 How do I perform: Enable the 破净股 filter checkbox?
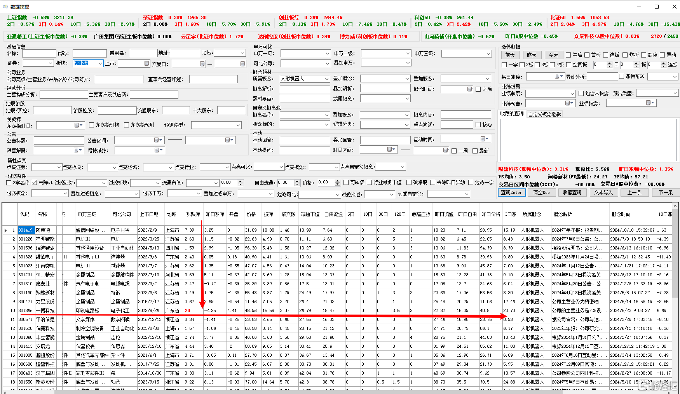(x=409, y=183)
